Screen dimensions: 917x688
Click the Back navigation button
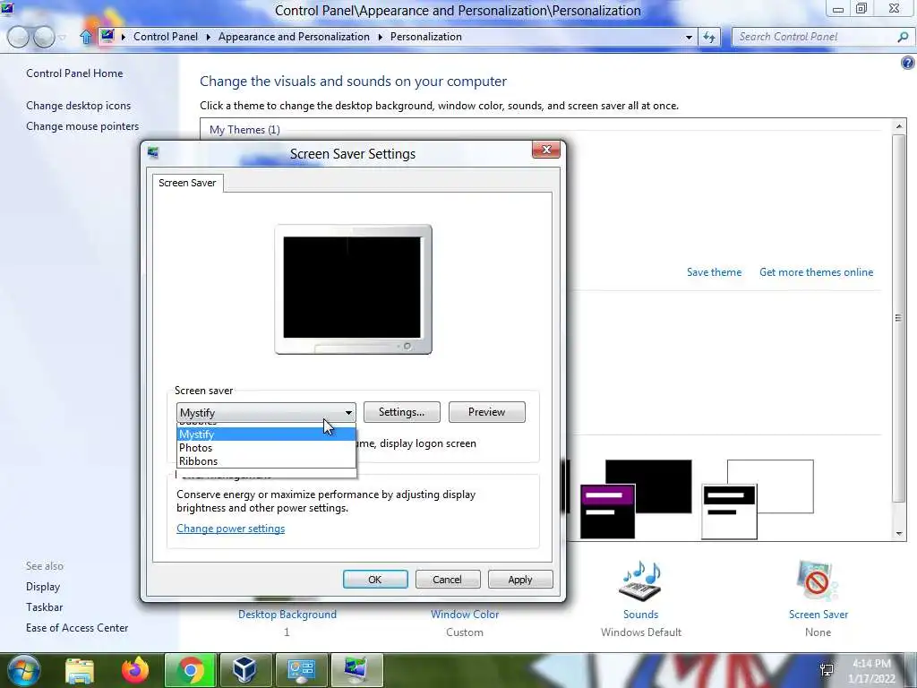18,37
